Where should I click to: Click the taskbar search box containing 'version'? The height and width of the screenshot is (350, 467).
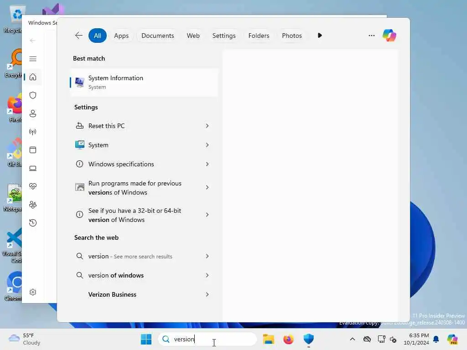(208, 339)
